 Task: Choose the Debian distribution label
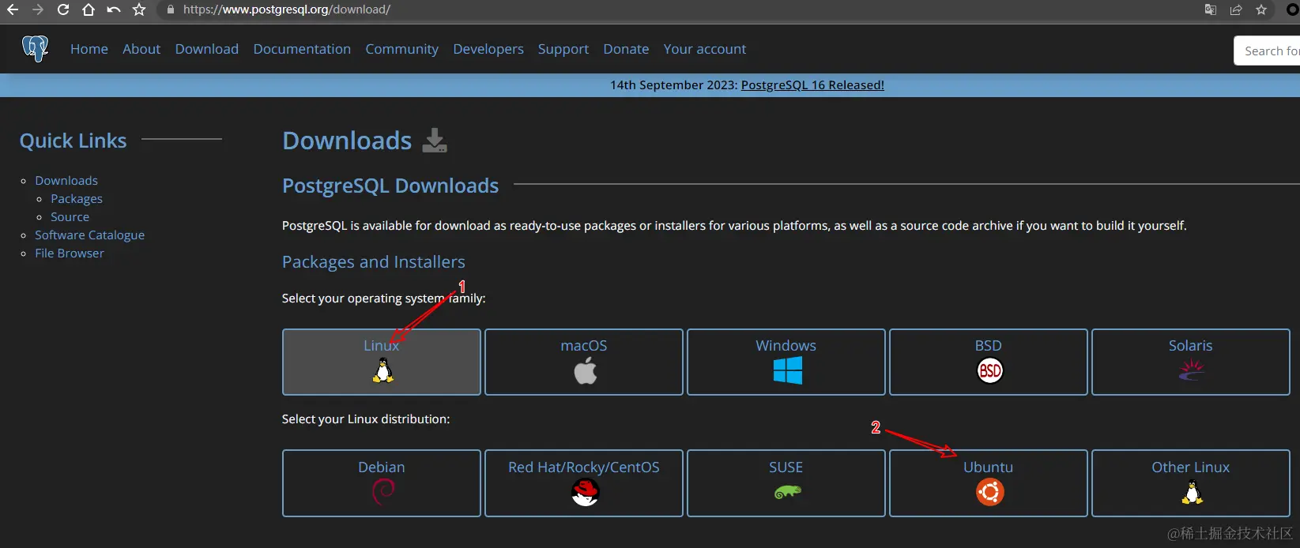click(x=382, y=467)
